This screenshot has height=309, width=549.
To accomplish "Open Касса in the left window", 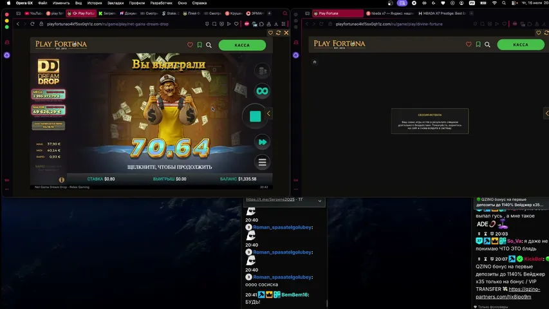I will coord(242,45).
